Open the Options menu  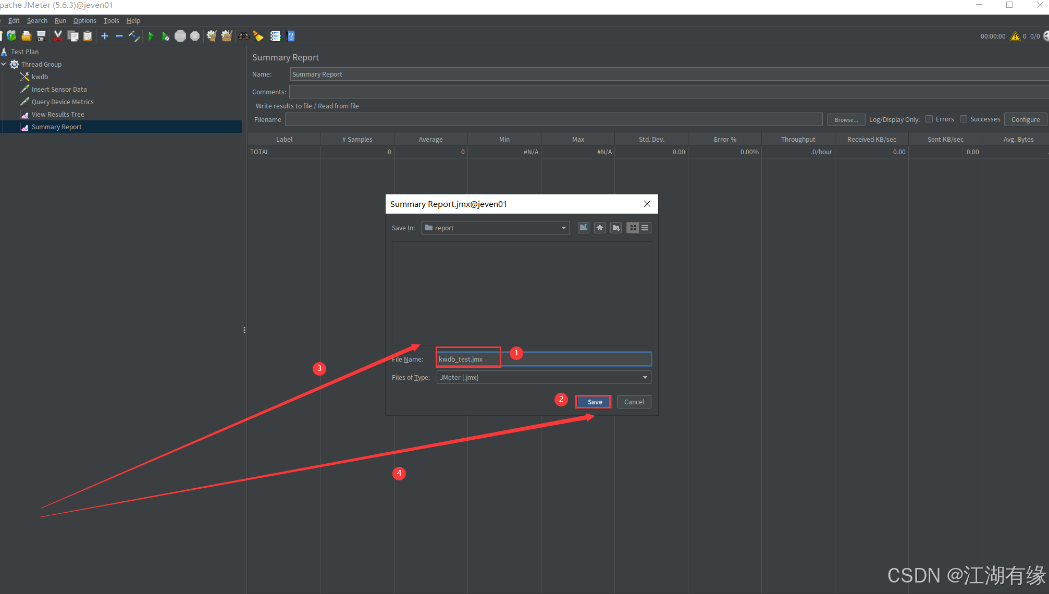[84, 20]
